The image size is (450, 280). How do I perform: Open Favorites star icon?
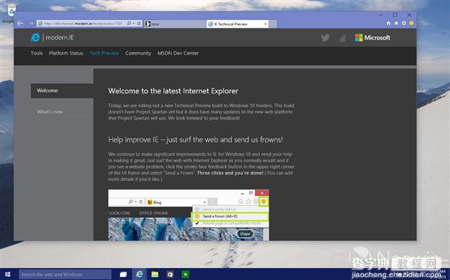pyautogui.click(x=396, y=23)
